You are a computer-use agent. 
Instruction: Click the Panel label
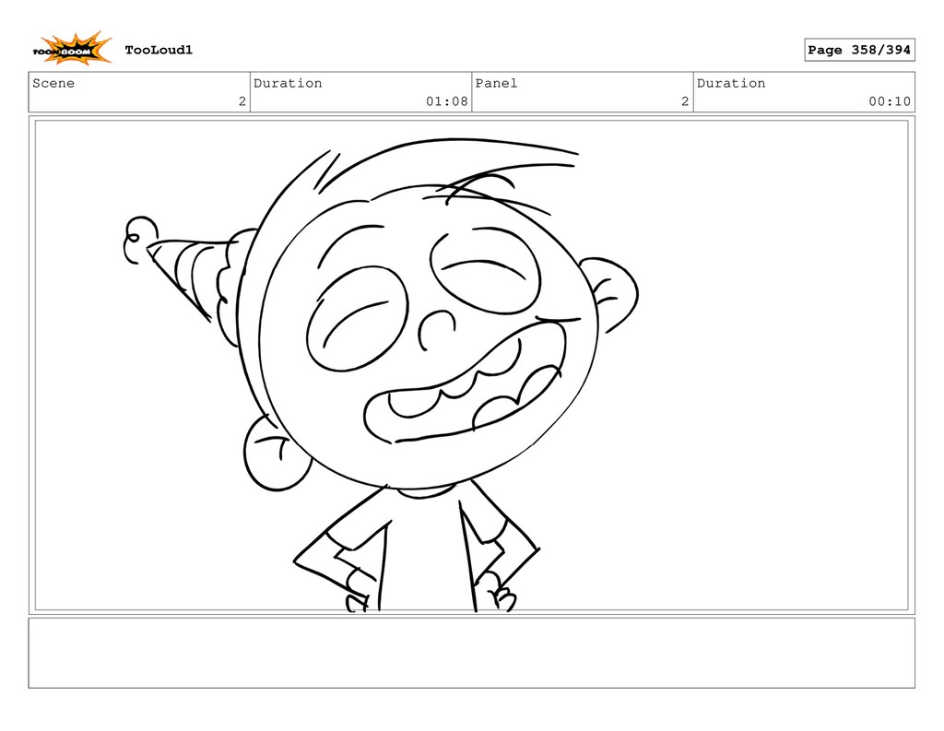coord(496,83)
